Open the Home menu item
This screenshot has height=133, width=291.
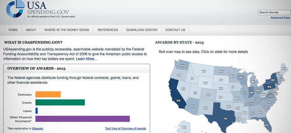13,30
